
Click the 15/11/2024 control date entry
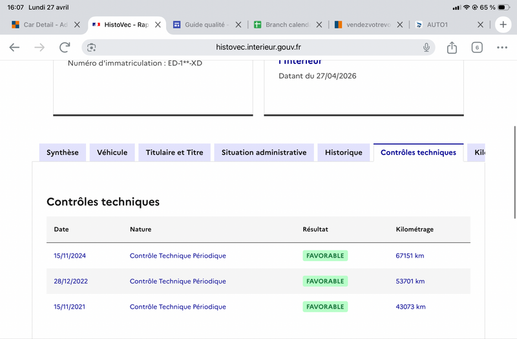pos(70,256)
